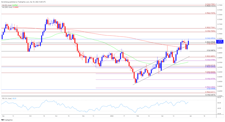Click the Apr label on the time axis
This screenshot has width=225, height=122.
pos(191,116)
